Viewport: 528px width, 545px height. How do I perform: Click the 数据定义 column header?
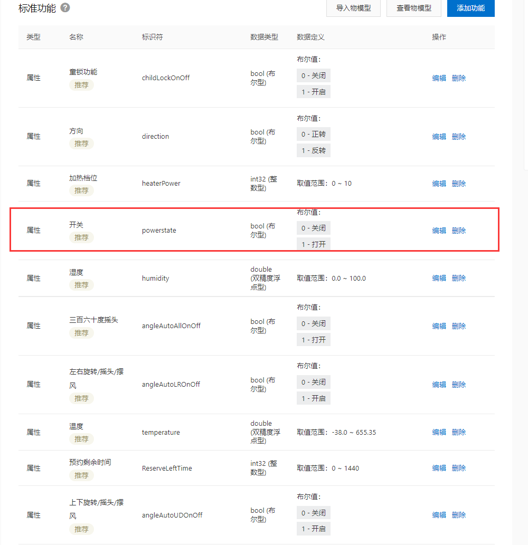click(310, 37)
